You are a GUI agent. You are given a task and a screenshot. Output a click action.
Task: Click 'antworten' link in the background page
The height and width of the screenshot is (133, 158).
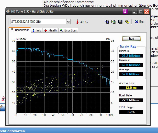tap(16, 131)
